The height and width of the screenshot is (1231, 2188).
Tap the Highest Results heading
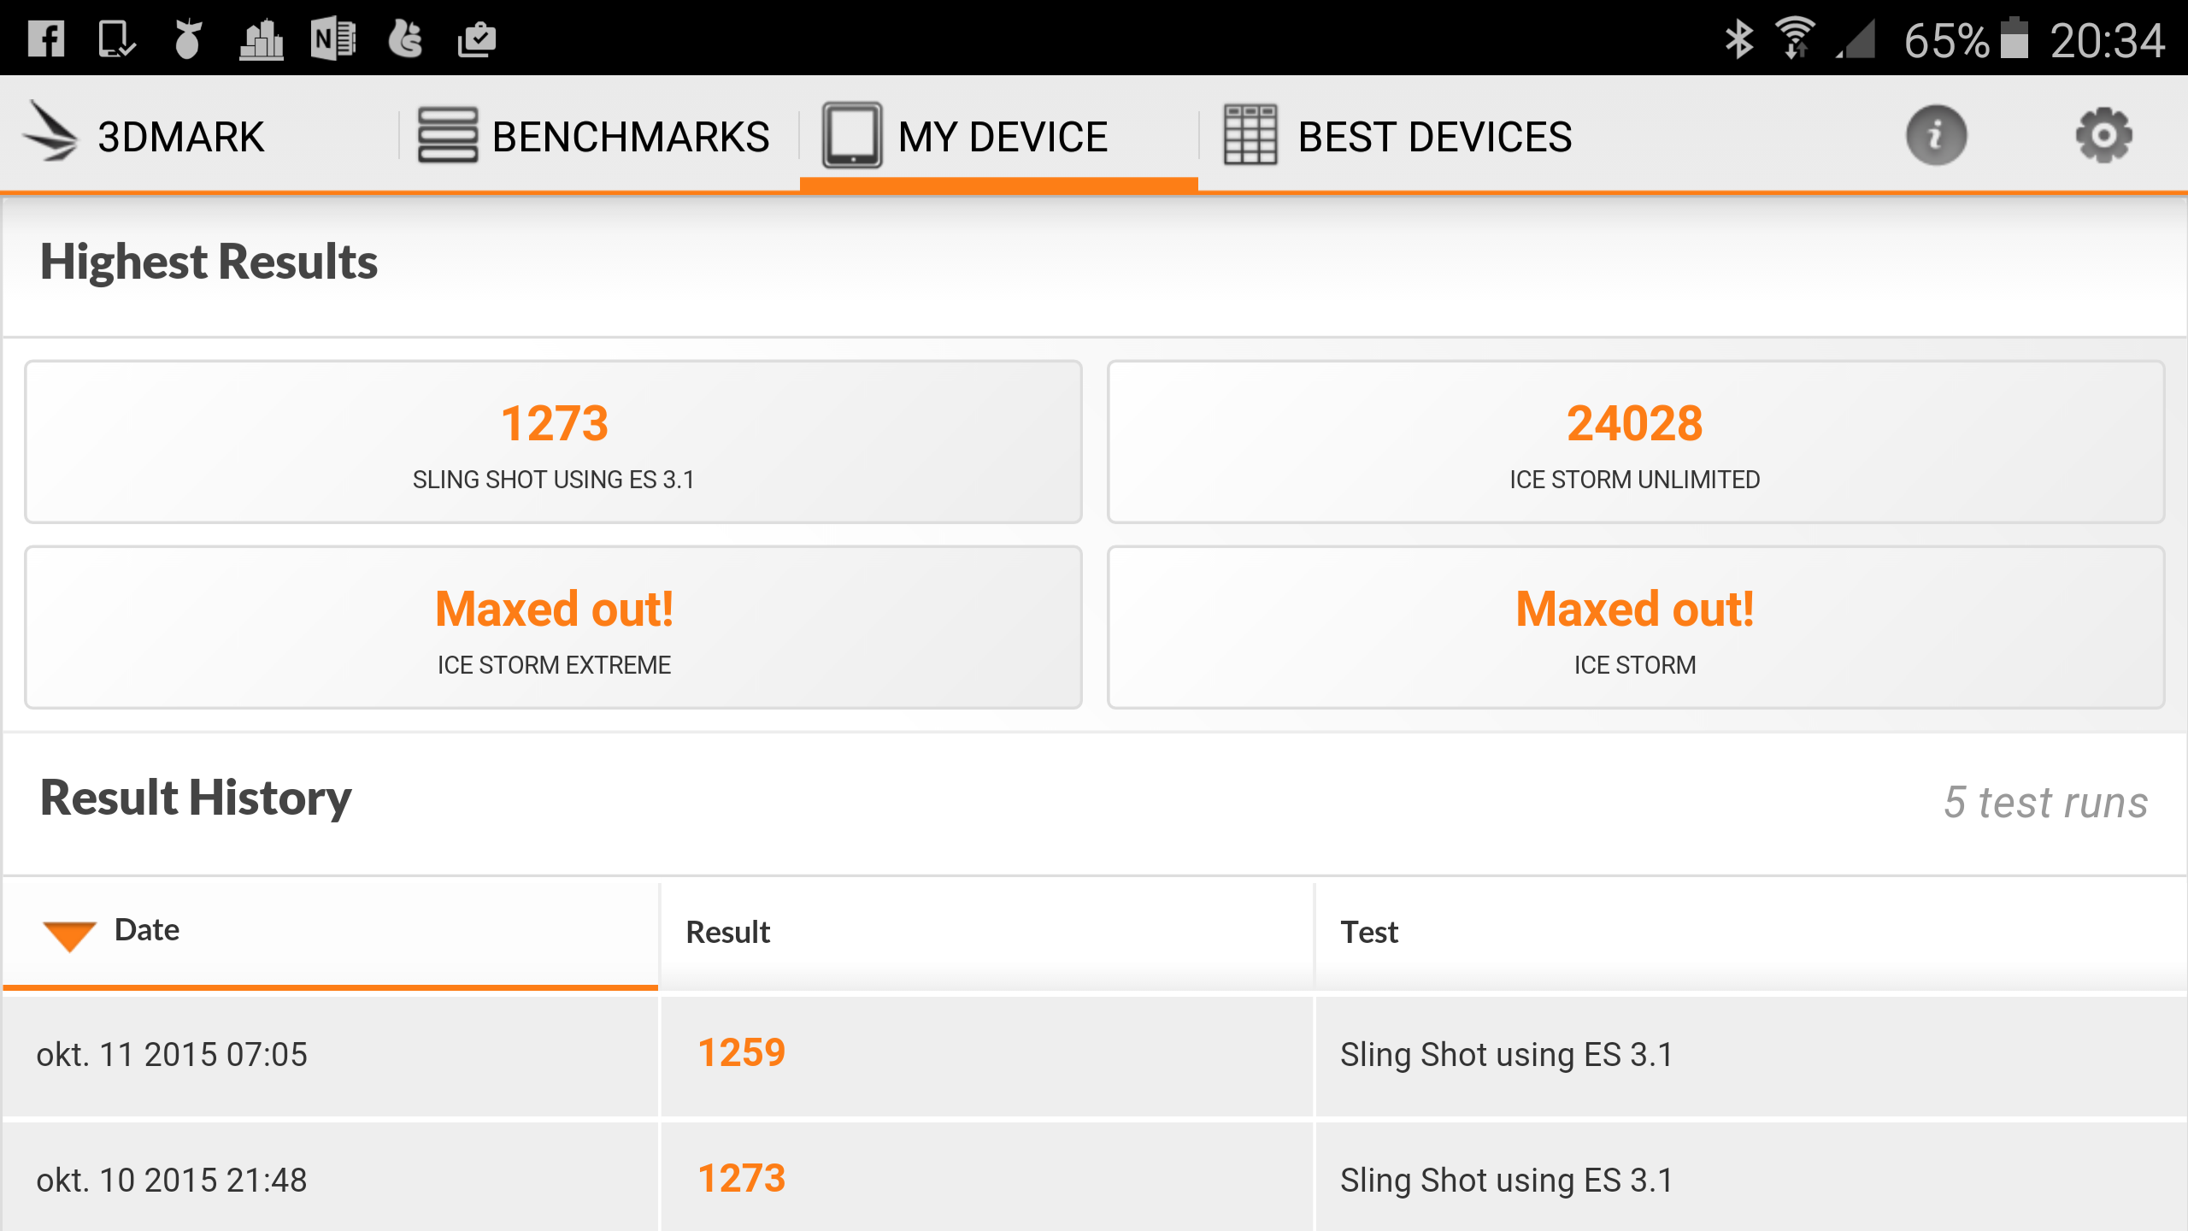(209, 262)
